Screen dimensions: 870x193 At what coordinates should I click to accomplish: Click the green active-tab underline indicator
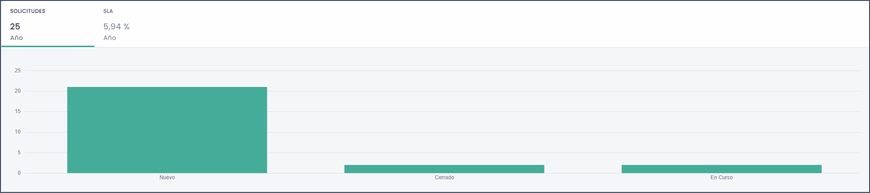[x=48, y=46]
